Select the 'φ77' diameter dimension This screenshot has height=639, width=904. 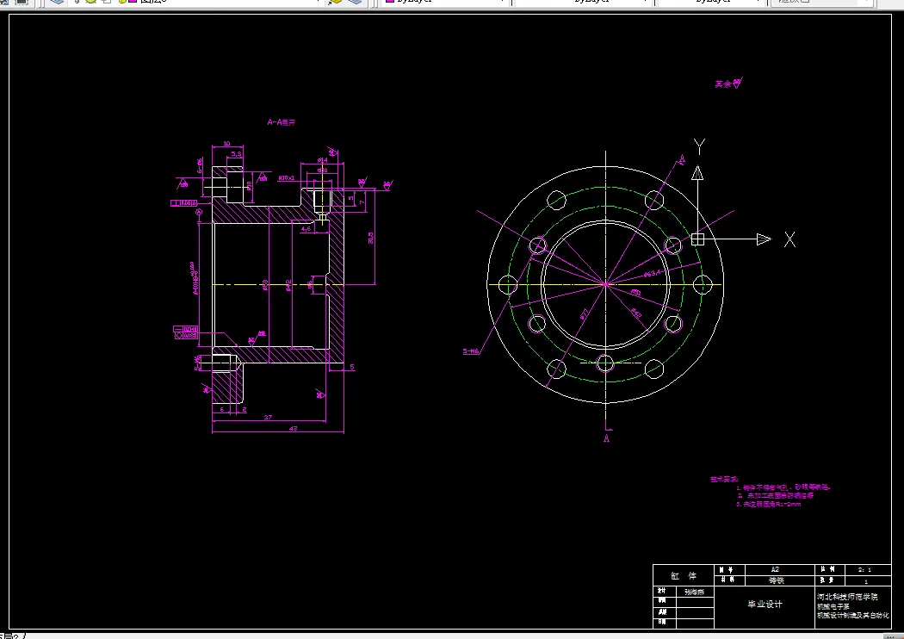pos(584,313)
